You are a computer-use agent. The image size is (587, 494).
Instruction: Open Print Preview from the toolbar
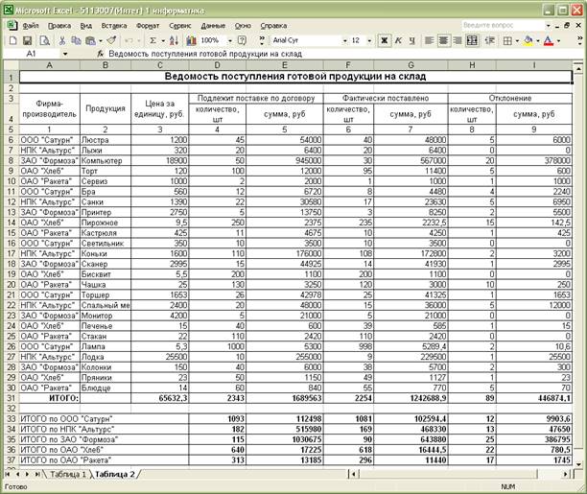45,40
